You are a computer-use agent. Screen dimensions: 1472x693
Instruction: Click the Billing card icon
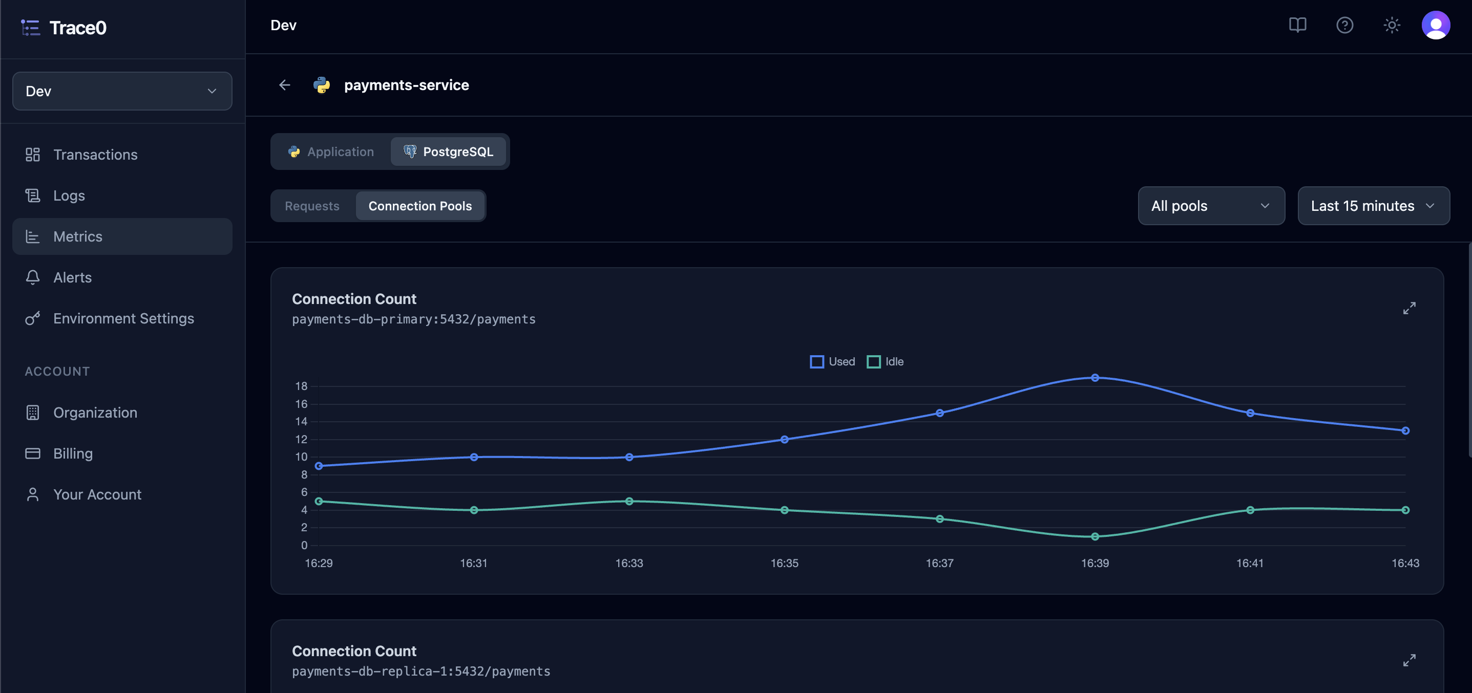click(33, 454)
